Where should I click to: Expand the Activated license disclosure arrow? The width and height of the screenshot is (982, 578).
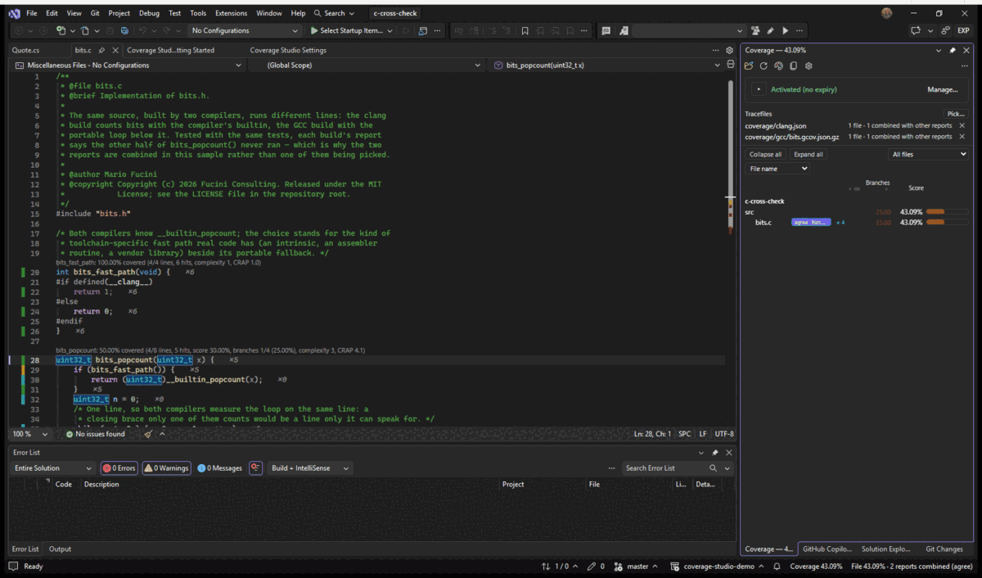pos(759,89)
